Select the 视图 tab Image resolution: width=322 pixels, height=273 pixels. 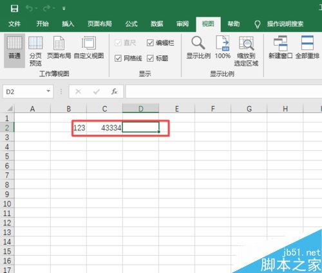(x=208, y=24)
